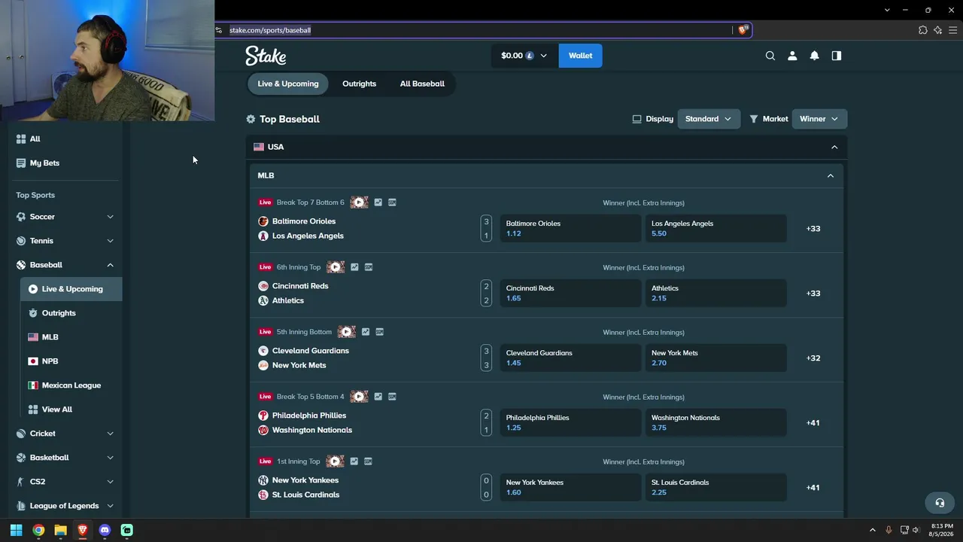Open statistics chart for Reds vs Athletics
Viewport: 963px width, 542px height.
click(354, 267)
